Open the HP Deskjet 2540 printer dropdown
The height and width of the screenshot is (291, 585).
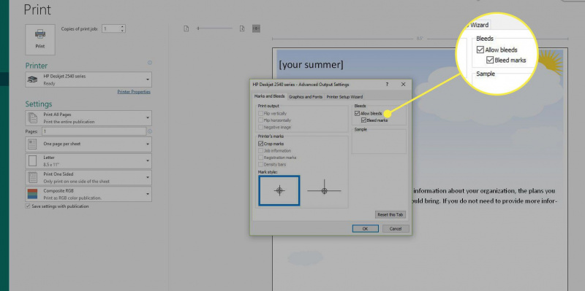pyautogui.click(x=88, y=79)
